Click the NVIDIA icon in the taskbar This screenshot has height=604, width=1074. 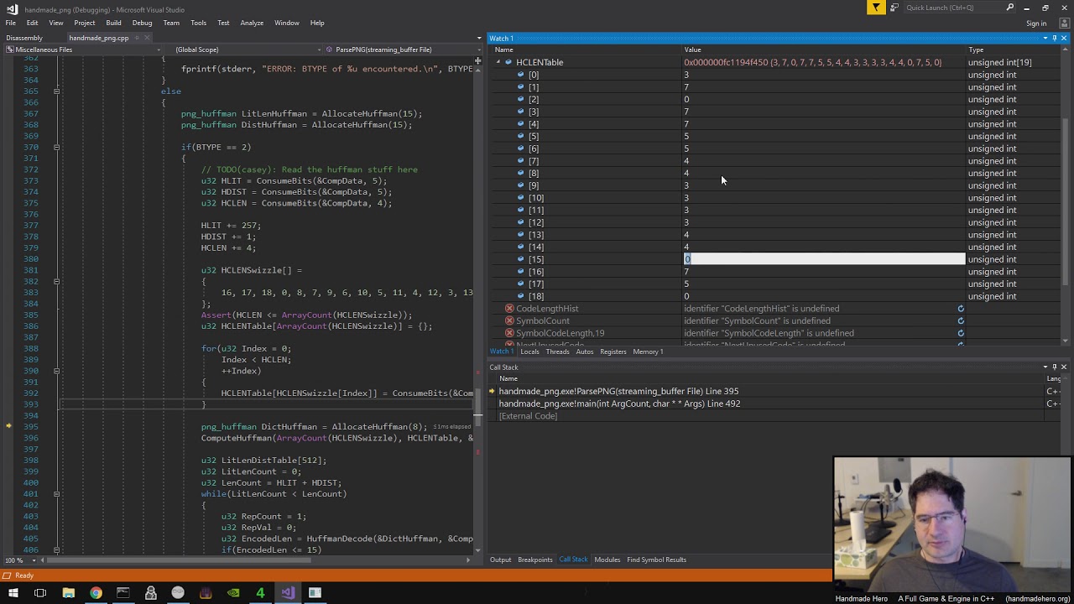(x=233, y=593)
